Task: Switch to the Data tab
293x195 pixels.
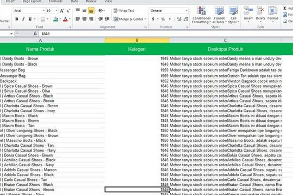Action: (x=74, y=1)
